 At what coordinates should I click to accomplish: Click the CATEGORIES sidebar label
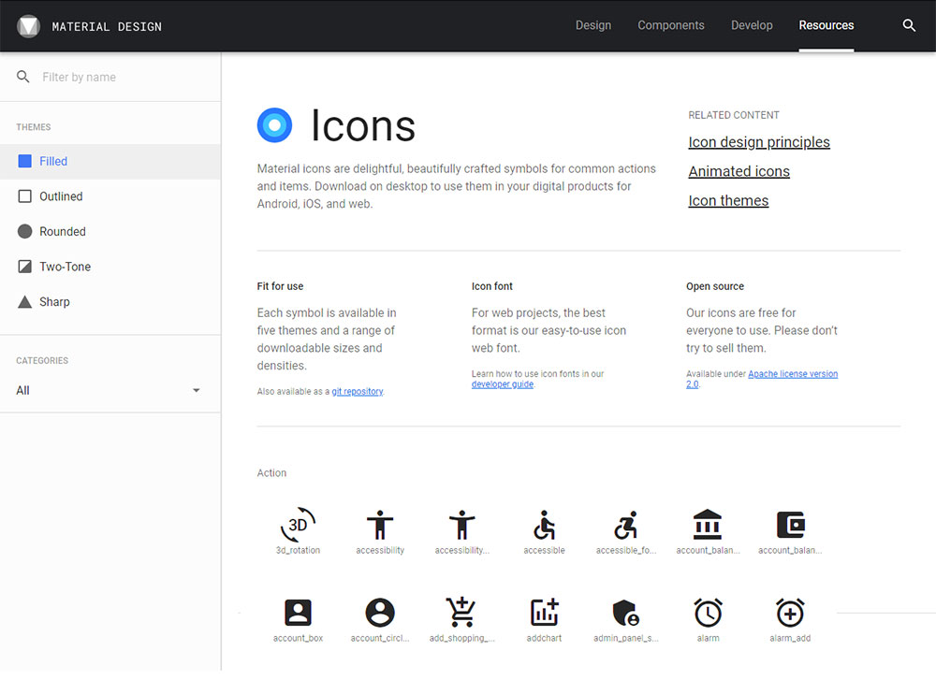pyautogui.click(x=42, y=360)
